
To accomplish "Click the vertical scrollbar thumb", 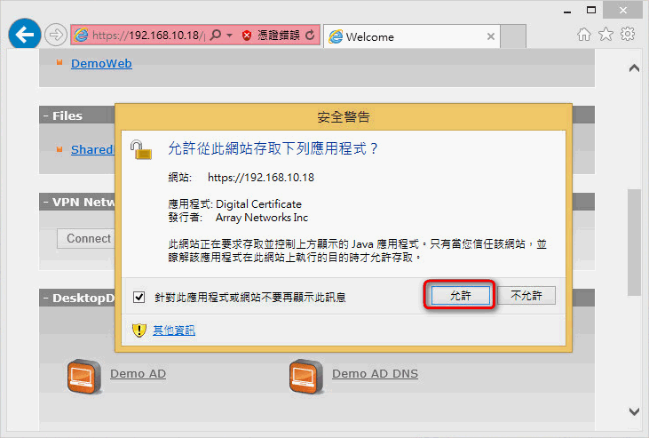I will 634,243.
